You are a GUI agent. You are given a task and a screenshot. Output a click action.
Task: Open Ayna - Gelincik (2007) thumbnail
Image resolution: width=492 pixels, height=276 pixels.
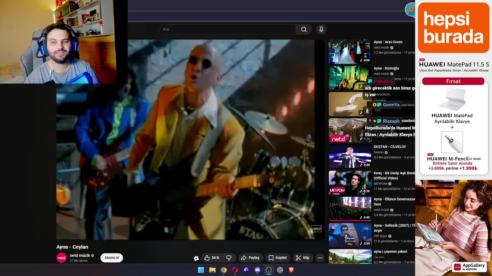[350, 235]
